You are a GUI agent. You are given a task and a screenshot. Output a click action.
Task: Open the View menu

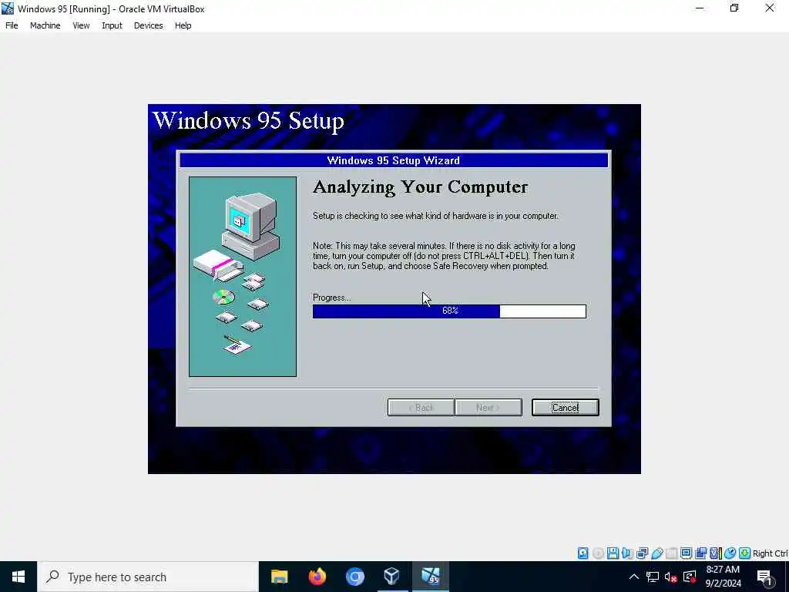pyautogui.click(x=80, y=25)
